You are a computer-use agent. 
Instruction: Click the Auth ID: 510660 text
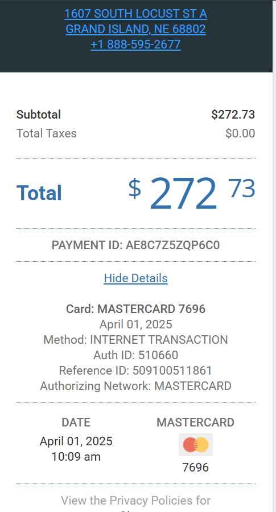click(135, 355)
